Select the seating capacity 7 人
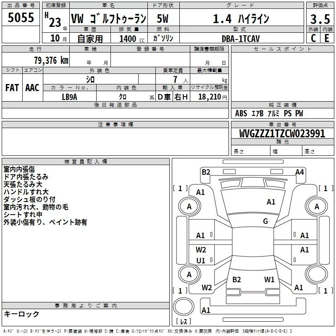Screen dimensions: 336x336 pos(181,80)
